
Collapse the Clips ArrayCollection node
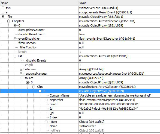click(x=34, y=87)
